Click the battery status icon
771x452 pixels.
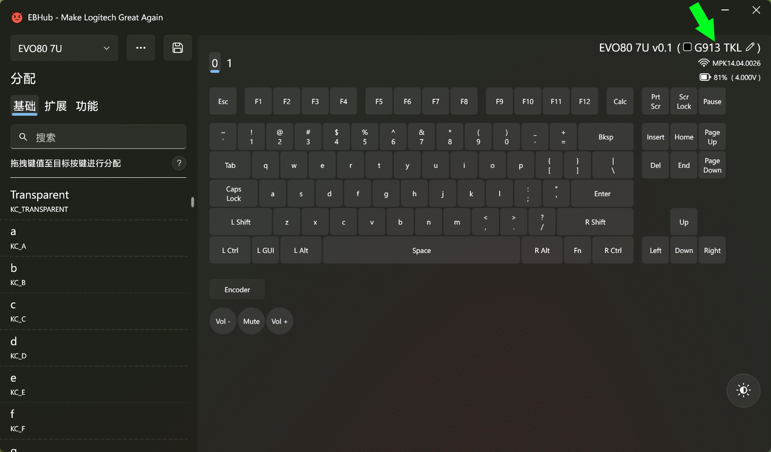[x=705, y=77]
